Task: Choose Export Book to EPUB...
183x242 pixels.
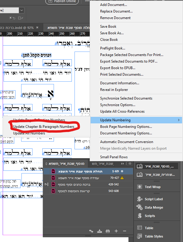Action: pos(117,68)
